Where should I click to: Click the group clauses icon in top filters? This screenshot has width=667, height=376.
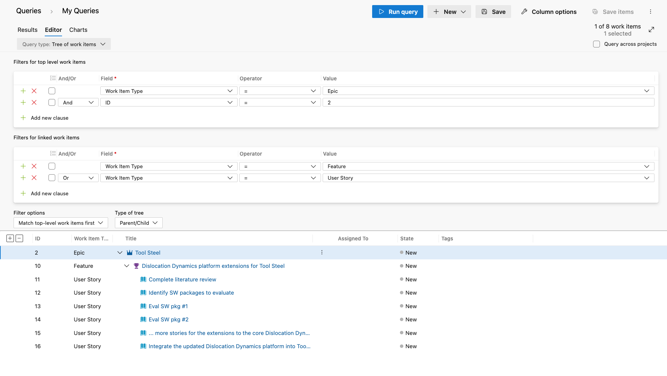tap(53, 78)
